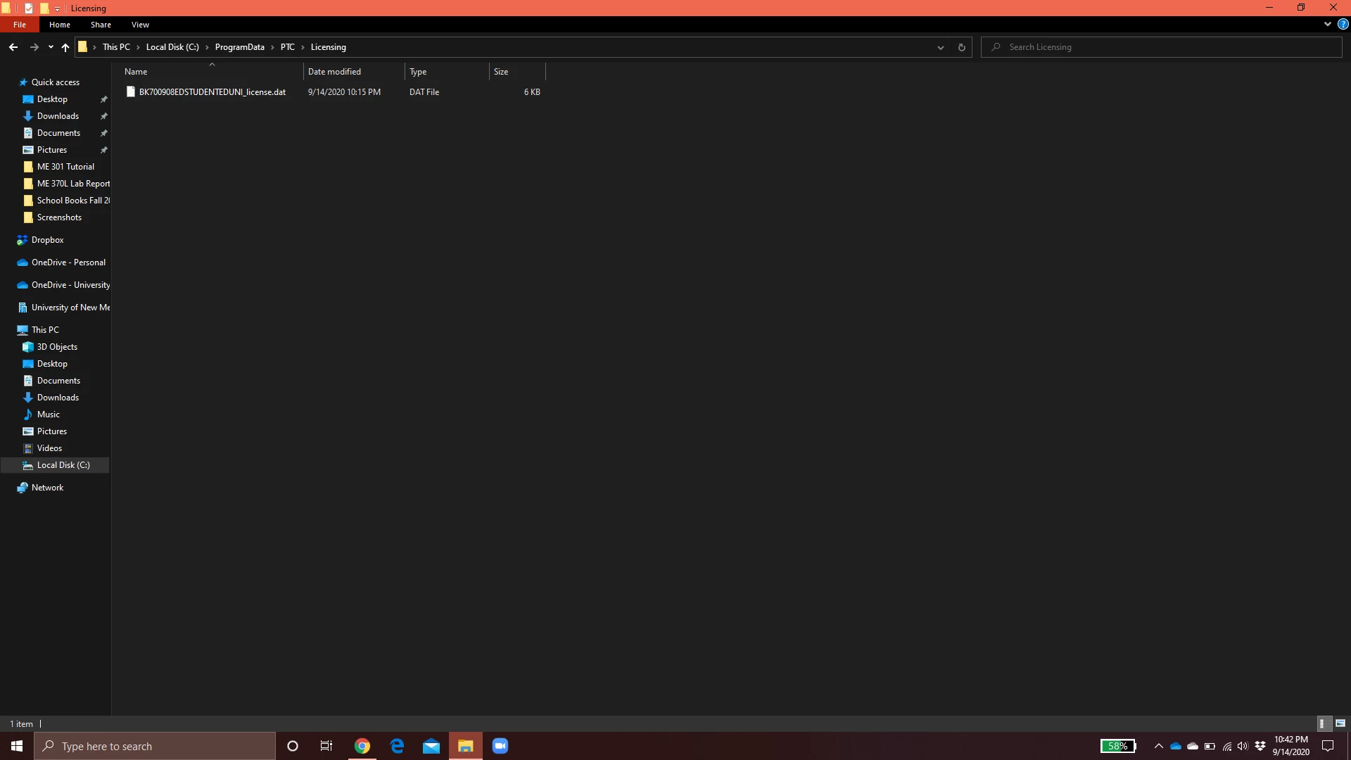Screen dimensions: 1351x760
Task: Open Task View on taskbar
Action: [326, 746]
